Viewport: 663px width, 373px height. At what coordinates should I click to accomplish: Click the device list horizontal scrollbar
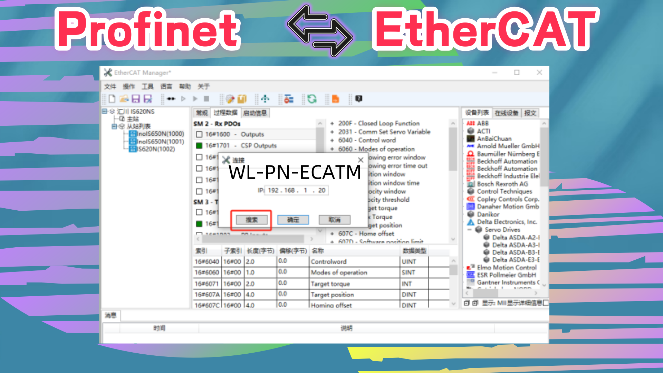pos(486,293)
